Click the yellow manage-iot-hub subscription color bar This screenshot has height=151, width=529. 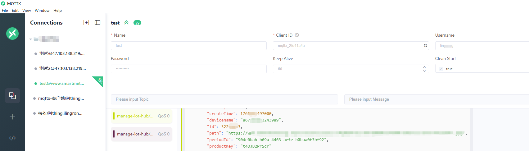pyautogui.click(x=114, y=116)
